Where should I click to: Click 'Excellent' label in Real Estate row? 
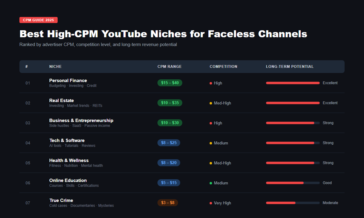click(330, 103)
